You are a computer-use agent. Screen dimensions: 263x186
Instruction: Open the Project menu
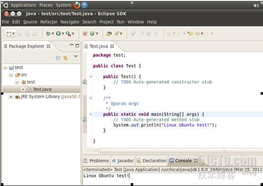click(107, 22)
